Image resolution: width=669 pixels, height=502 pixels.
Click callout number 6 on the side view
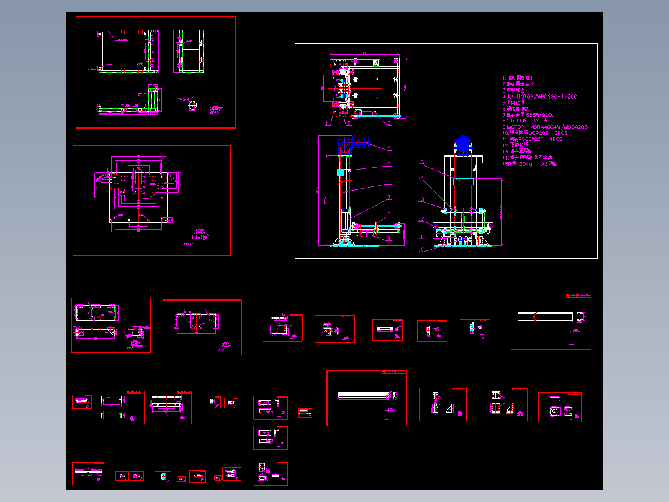click(x=389, y=182)
